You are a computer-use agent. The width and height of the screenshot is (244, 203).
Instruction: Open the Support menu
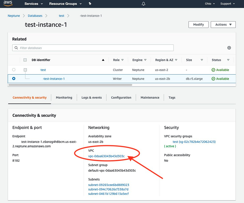point(228,4)
